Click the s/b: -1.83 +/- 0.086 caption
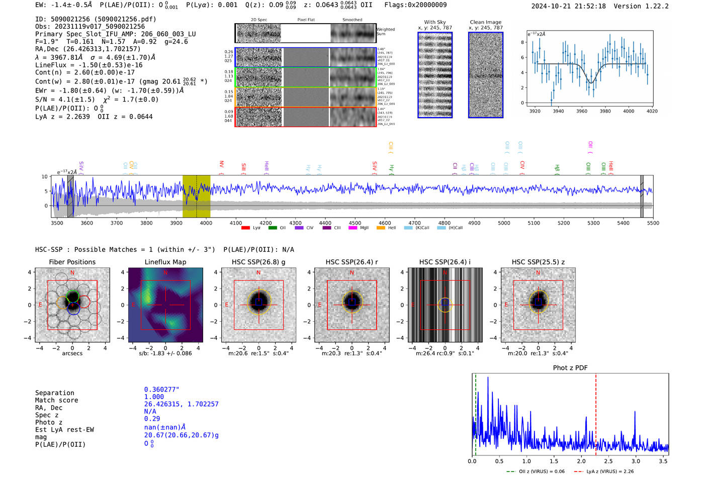Viewport: 704px width, 479px height. click(x=165, y=353)
